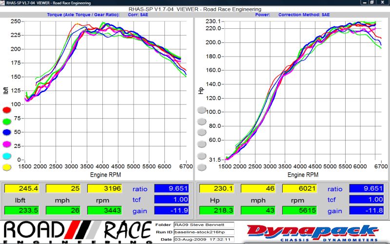Image resolution: width=390 pixels, height=244 pixels.
Task: Toggle the magenta run indicator circle
Action: [x=7, y=144]
